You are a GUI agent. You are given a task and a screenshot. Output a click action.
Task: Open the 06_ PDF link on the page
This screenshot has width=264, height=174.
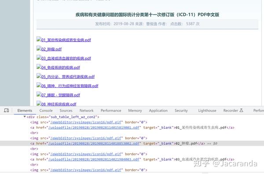pyautogui.click(x=70, y=86)
